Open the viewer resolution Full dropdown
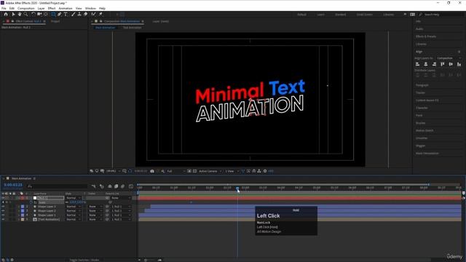Viewport: 466px width, 262px height. tap(176, 171)
